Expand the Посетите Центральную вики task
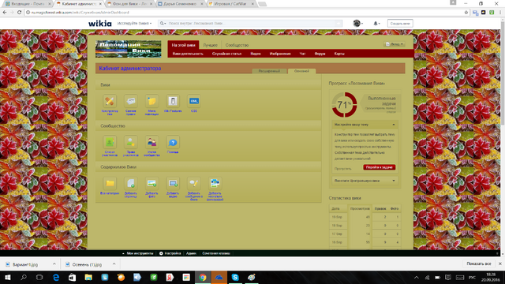The height and width of the screenshot is (284, 505). click(x=365, y=181)
